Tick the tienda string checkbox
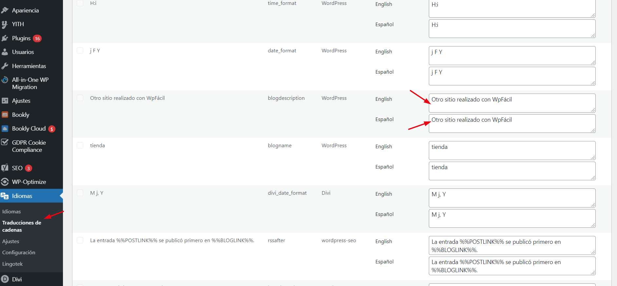 (x=80, y=145)
